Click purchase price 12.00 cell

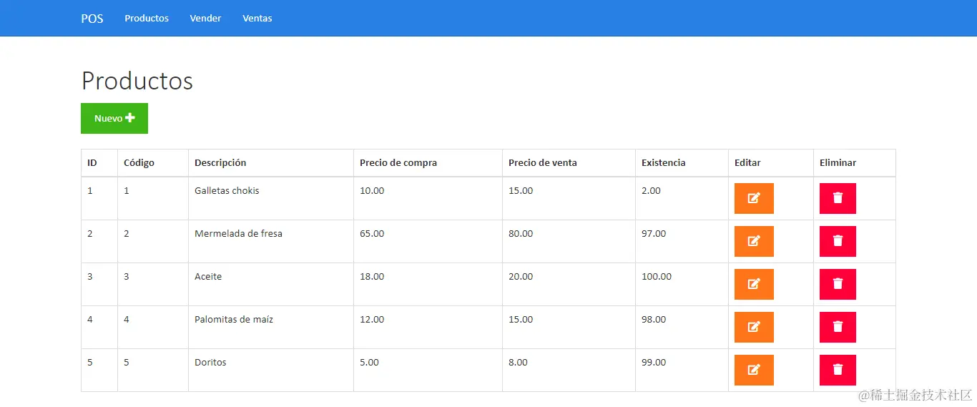tap(428, 327)
